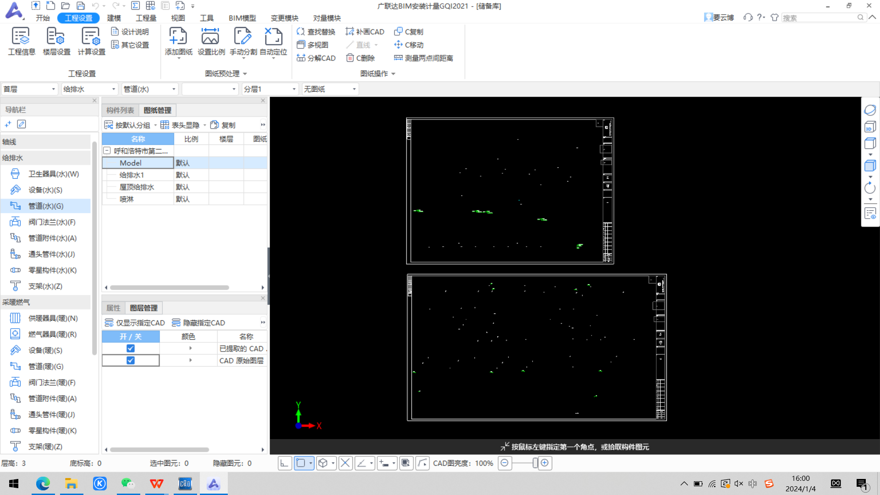Viewport: 880px width, 495px height.
Task: Click the layer panel horizontal scrollbar
Action: (x=159, y=450)
